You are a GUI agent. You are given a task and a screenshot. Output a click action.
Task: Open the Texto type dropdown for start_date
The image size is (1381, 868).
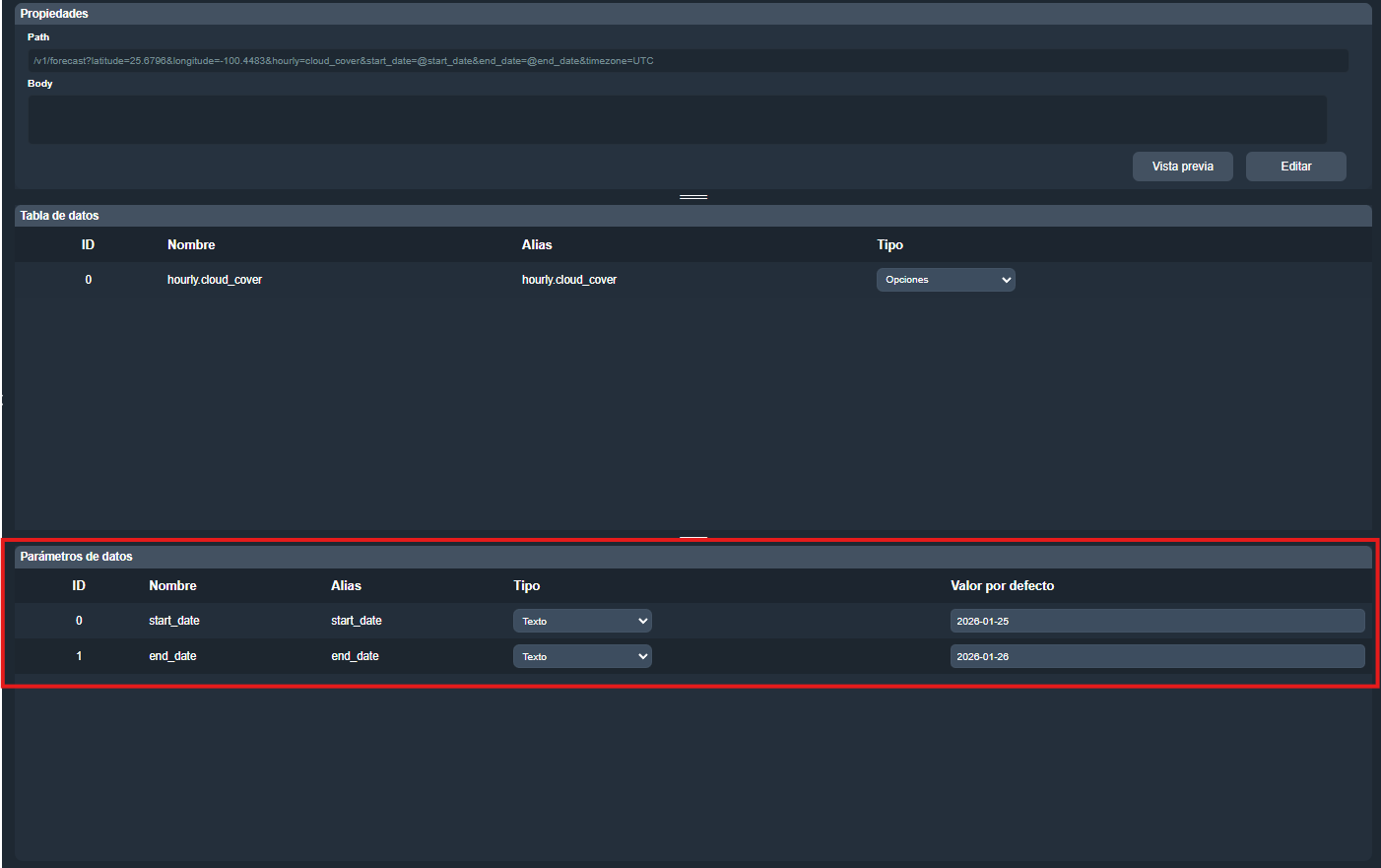pos(582,621)
